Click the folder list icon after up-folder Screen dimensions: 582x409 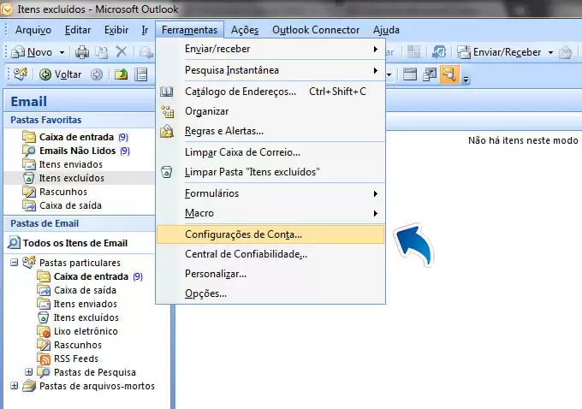point(141,74)
